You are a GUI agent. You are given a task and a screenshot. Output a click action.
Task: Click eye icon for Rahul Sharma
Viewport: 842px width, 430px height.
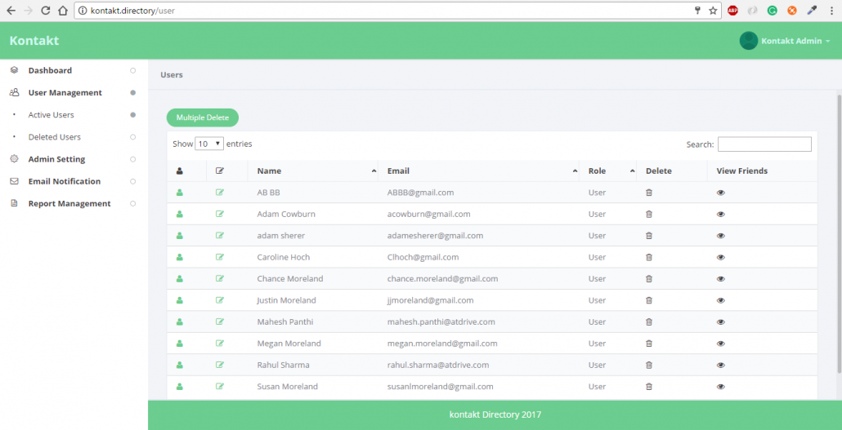721,365
